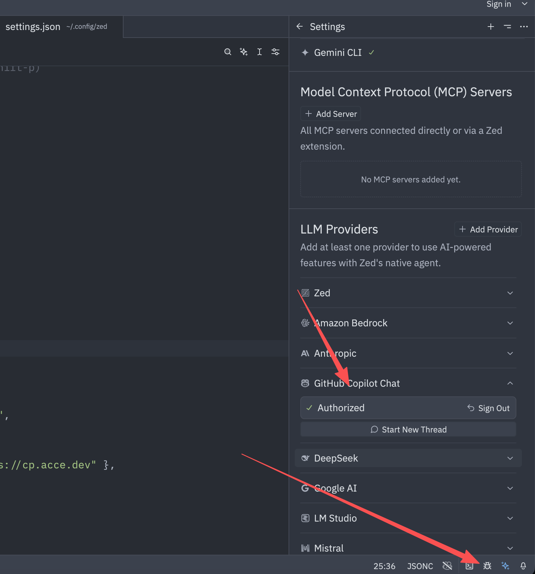Open editor controls sliders icon
Screen dimensions: 535x574
(275, 52)
